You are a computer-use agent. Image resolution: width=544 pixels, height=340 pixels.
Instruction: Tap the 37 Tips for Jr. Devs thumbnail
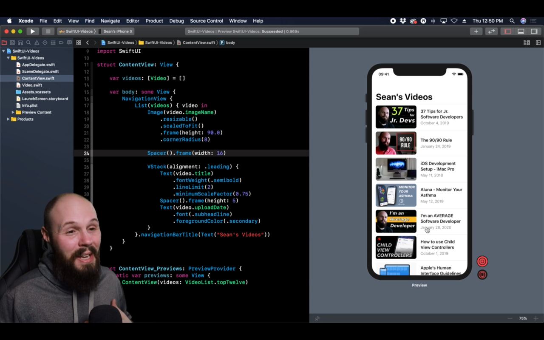396,117
